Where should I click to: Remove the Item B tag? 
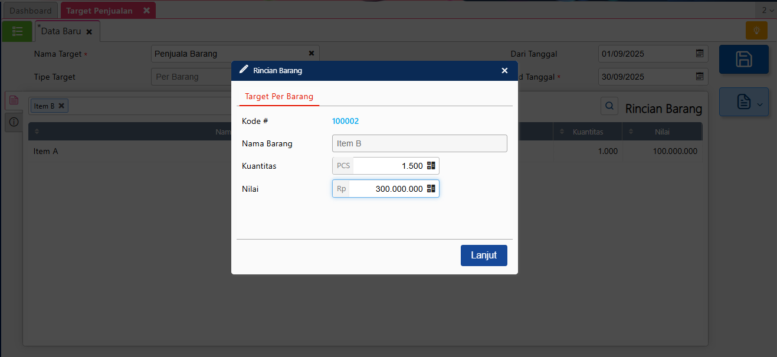point(61,106)
